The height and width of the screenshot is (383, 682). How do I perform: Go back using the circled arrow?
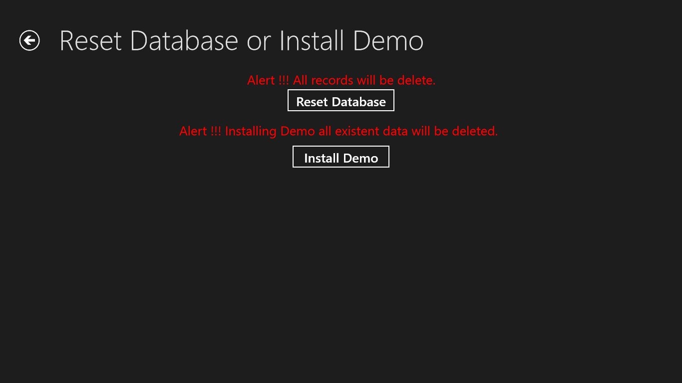point(29,40)
